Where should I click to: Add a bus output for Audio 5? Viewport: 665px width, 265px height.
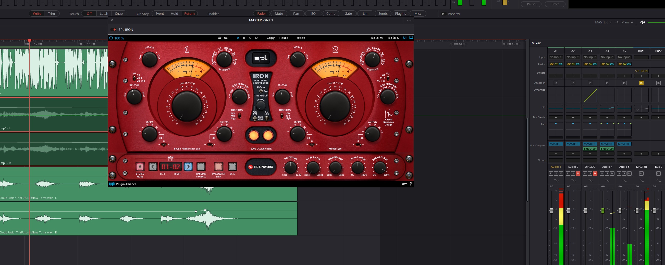tap(624, 154)
